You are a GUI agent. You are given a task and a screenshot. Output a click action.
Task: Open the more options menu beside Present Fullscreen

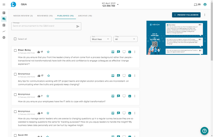click(205, 15)
